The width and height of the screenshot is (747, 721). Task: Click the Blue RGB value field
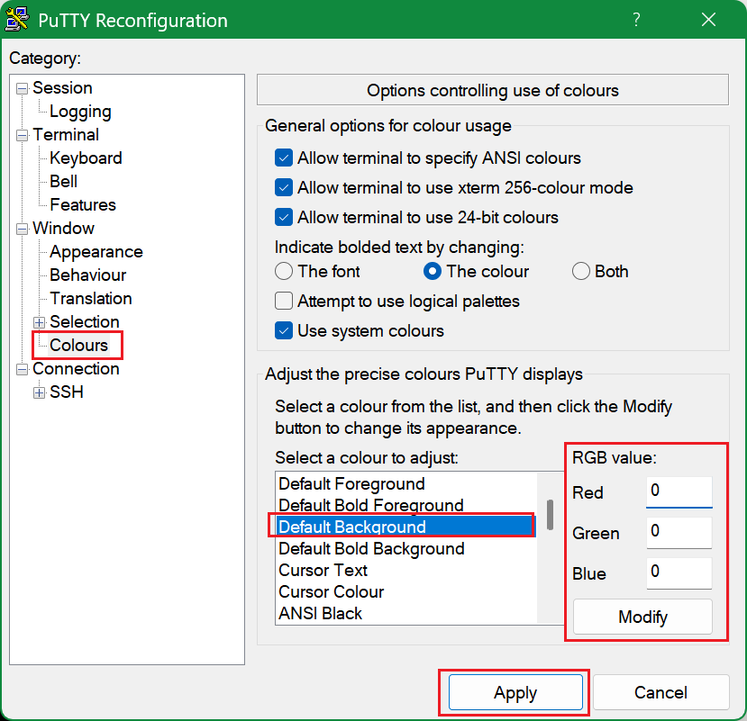[x=679, y=573]
